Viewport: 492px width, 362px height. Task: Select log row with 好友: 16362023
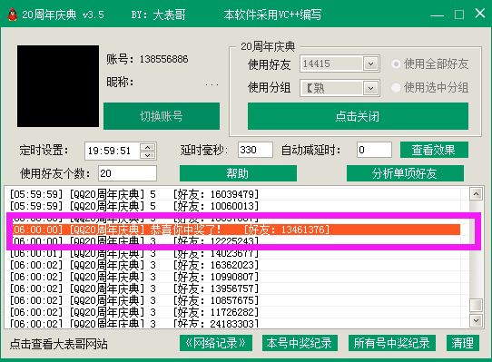[x=232, y=265]
